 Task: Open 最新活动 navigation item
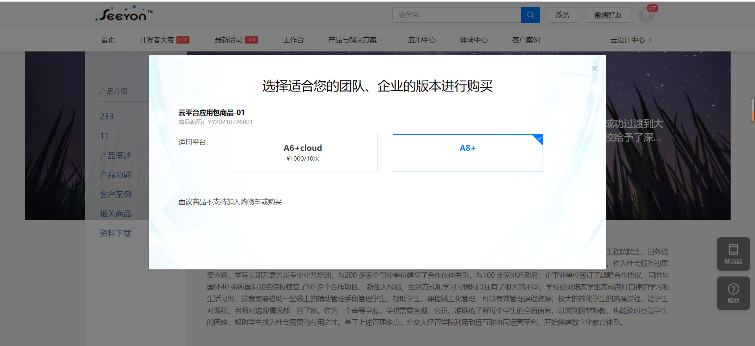(228, 40)
